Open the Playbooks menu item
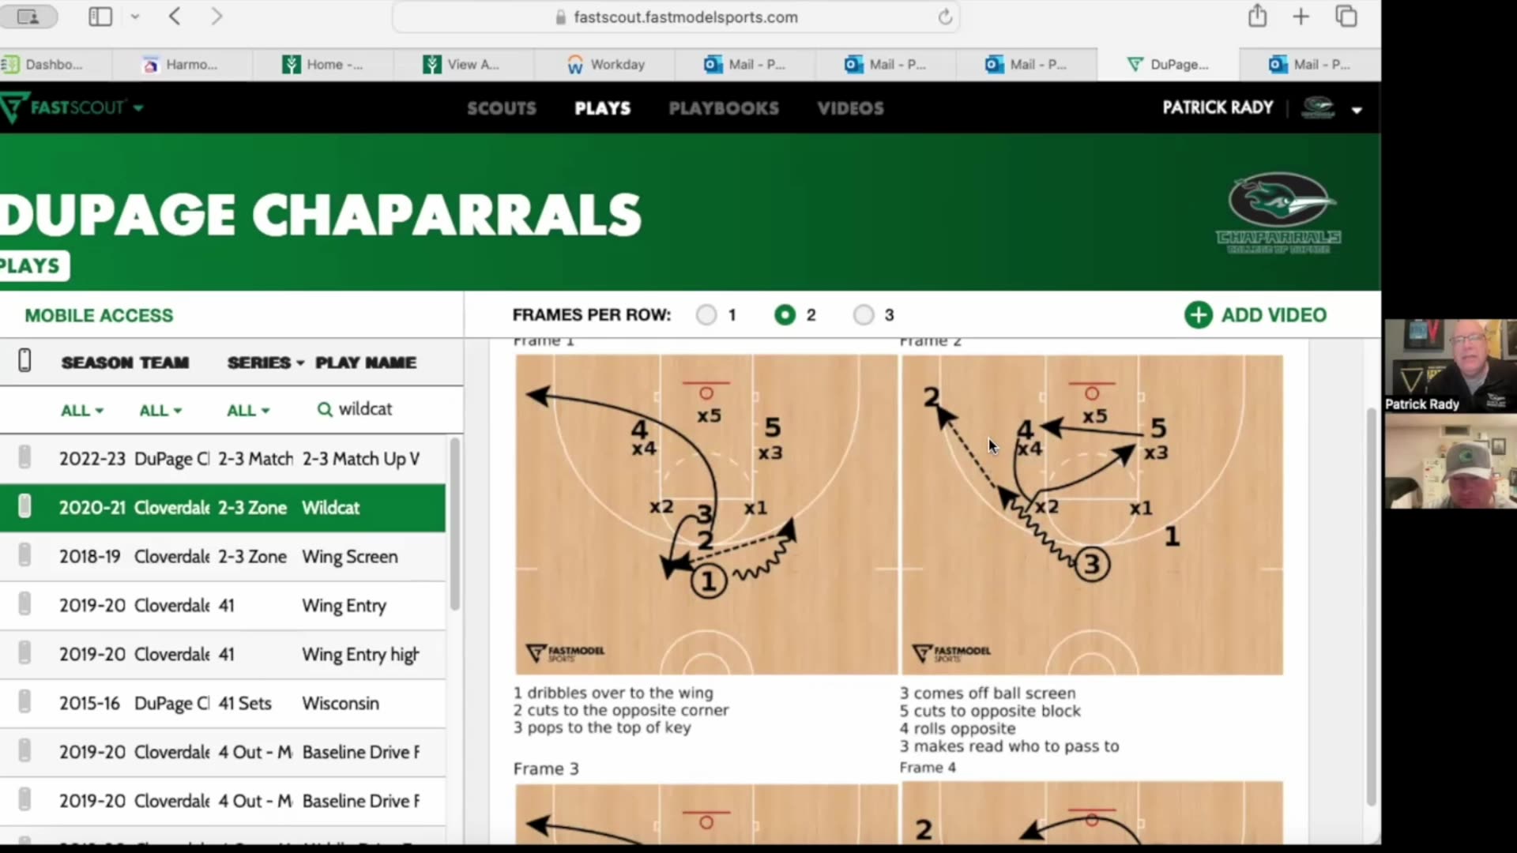 pos(723,108)
